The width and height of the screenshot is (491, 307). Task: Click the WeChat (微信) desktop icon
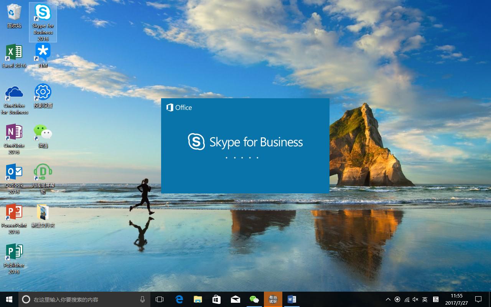(x=43, y=133)
